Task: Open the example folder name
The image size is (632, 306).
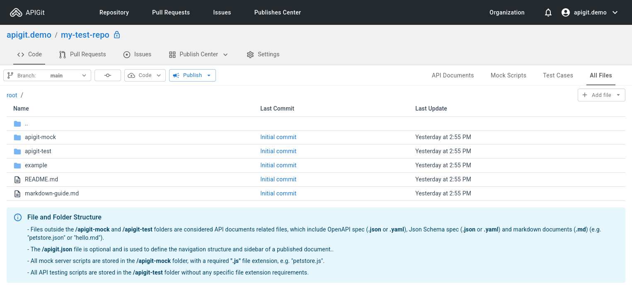Action: [36, 165]
